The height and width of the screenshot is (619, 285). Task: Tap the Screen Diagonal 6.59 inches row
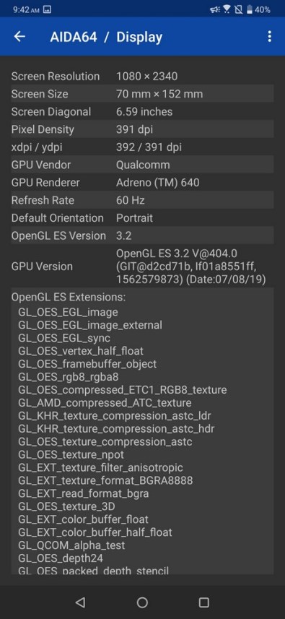pyautogui.click(x=142, y=112)
